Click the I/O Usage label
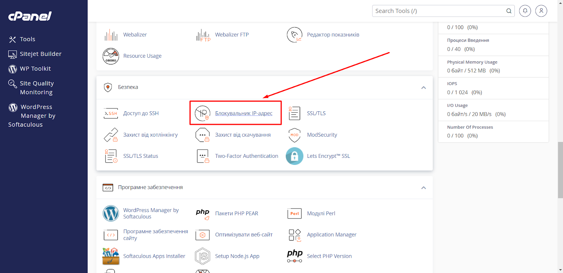 (457, 106)
